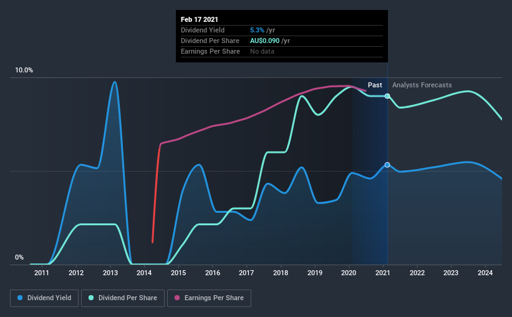The height and width of the screenshot is (317, 512).
Task: Select the Dividend Per Share data point marker
Action: (x=387, y=96)
